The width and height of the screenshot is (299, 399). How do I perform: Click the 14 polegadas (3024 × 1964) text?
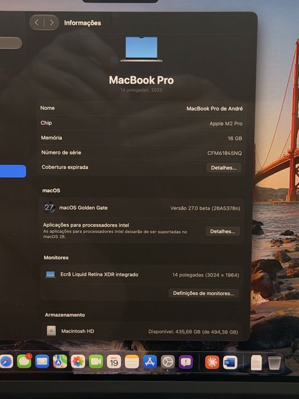point(206,275)
